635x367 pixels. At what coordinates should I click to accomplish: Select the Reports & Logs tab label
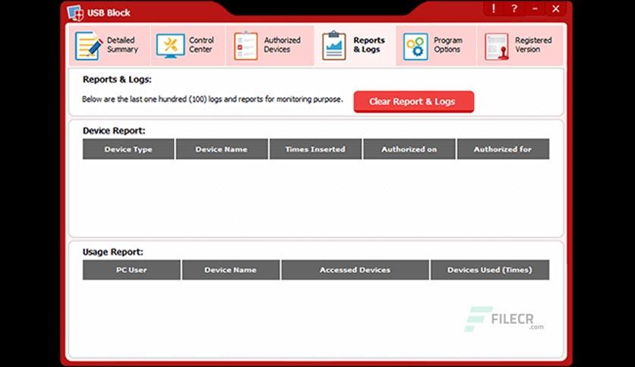[x=369, y=45]
